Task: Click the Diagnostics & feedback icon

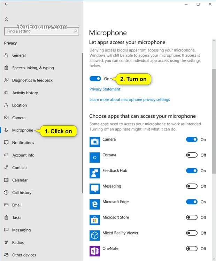Action: 6,80
